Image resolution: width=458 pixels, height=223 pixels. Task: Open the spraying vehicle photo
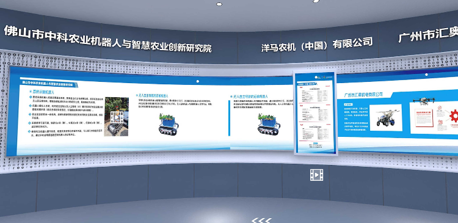tap(386, 117)
